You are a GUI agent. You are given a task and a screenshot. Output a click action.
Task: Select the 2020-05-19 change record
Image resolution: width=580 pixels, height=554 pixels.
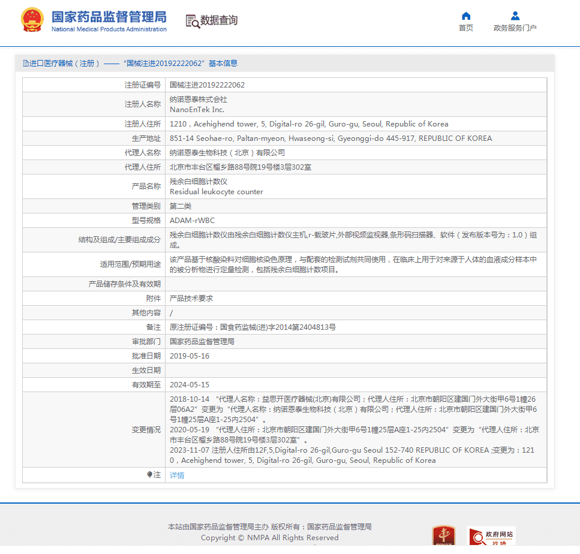(x=354, y=435)
